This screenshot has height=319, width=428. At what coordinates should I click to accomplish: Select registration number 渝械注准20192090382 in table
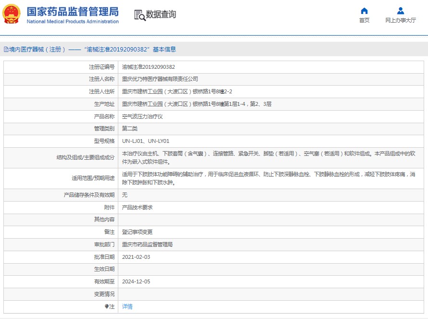tap(148, 67)
